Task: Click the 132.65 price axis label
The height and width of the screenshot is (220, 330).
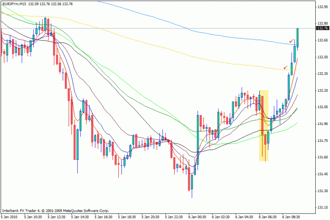Action: (x=323, y=41)
